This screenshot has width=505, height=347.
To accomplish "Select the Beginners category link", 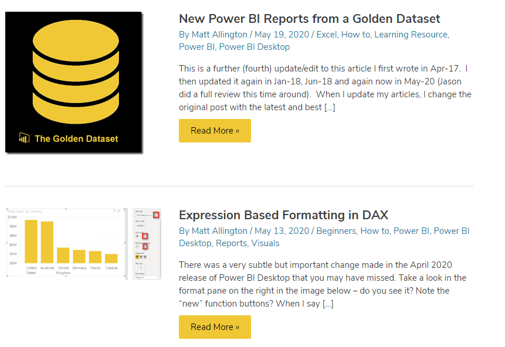I will [335, 231].
